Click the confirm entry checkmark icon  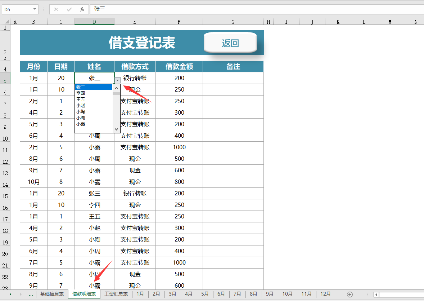pyautogui.click(x=69, y=9)
